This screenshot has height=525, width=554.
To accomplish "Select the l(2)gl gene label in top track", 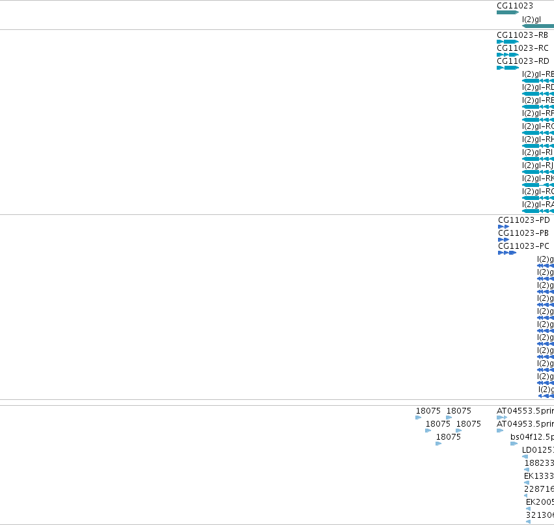I will pos(531,20).
